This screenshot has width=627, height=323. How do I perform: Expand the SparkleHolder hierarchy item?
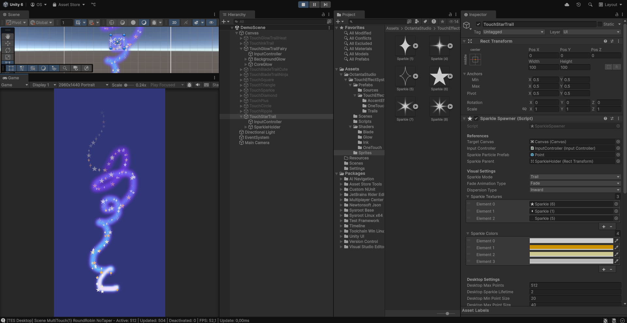click(x=246, y=127)
